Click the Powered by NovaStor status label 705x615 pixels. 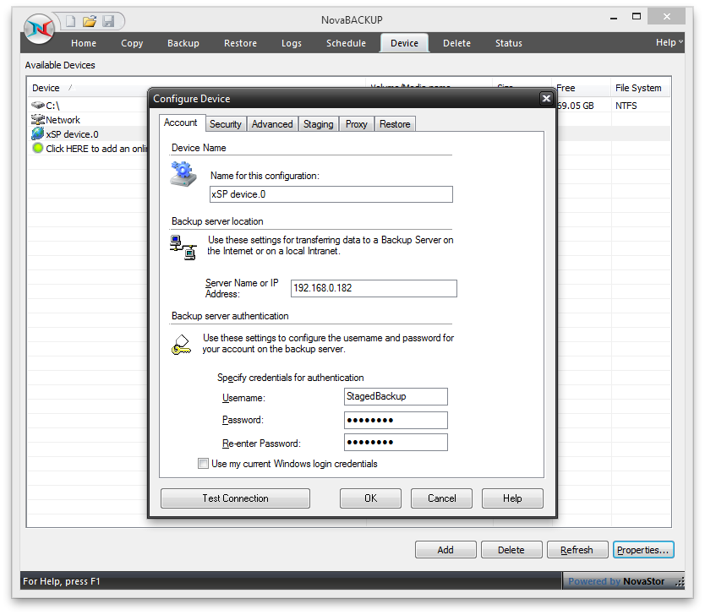click(616, 581)
